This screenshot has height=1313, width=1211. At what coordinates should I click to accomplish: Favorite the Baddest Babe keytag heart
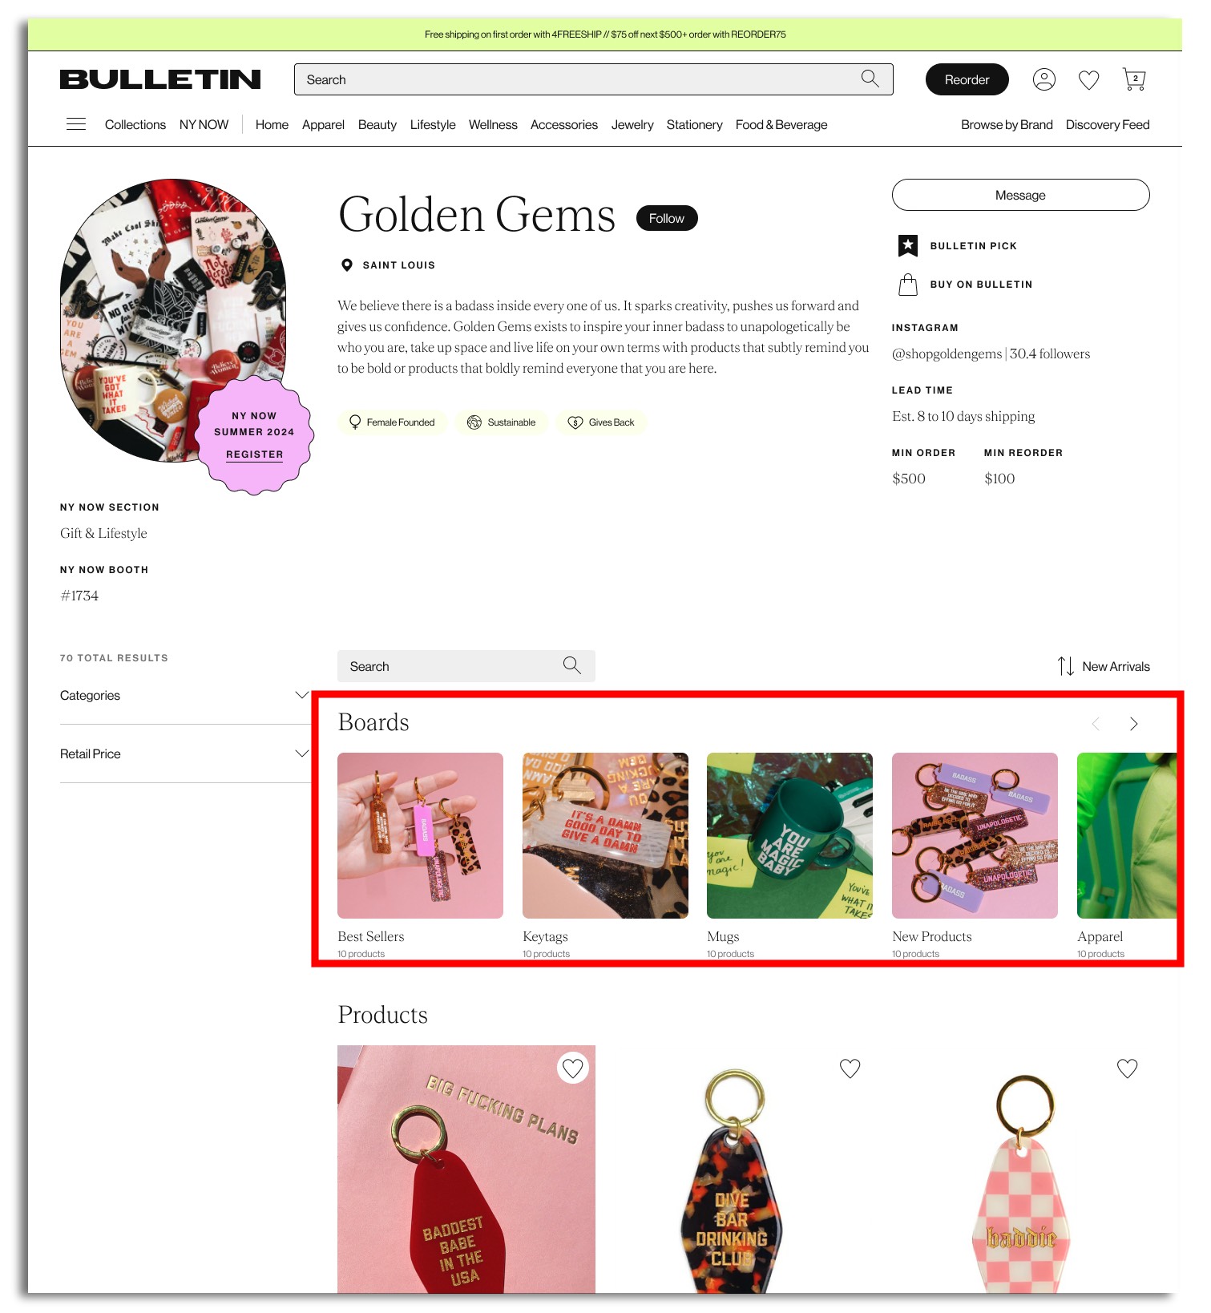click(572, 1068)
